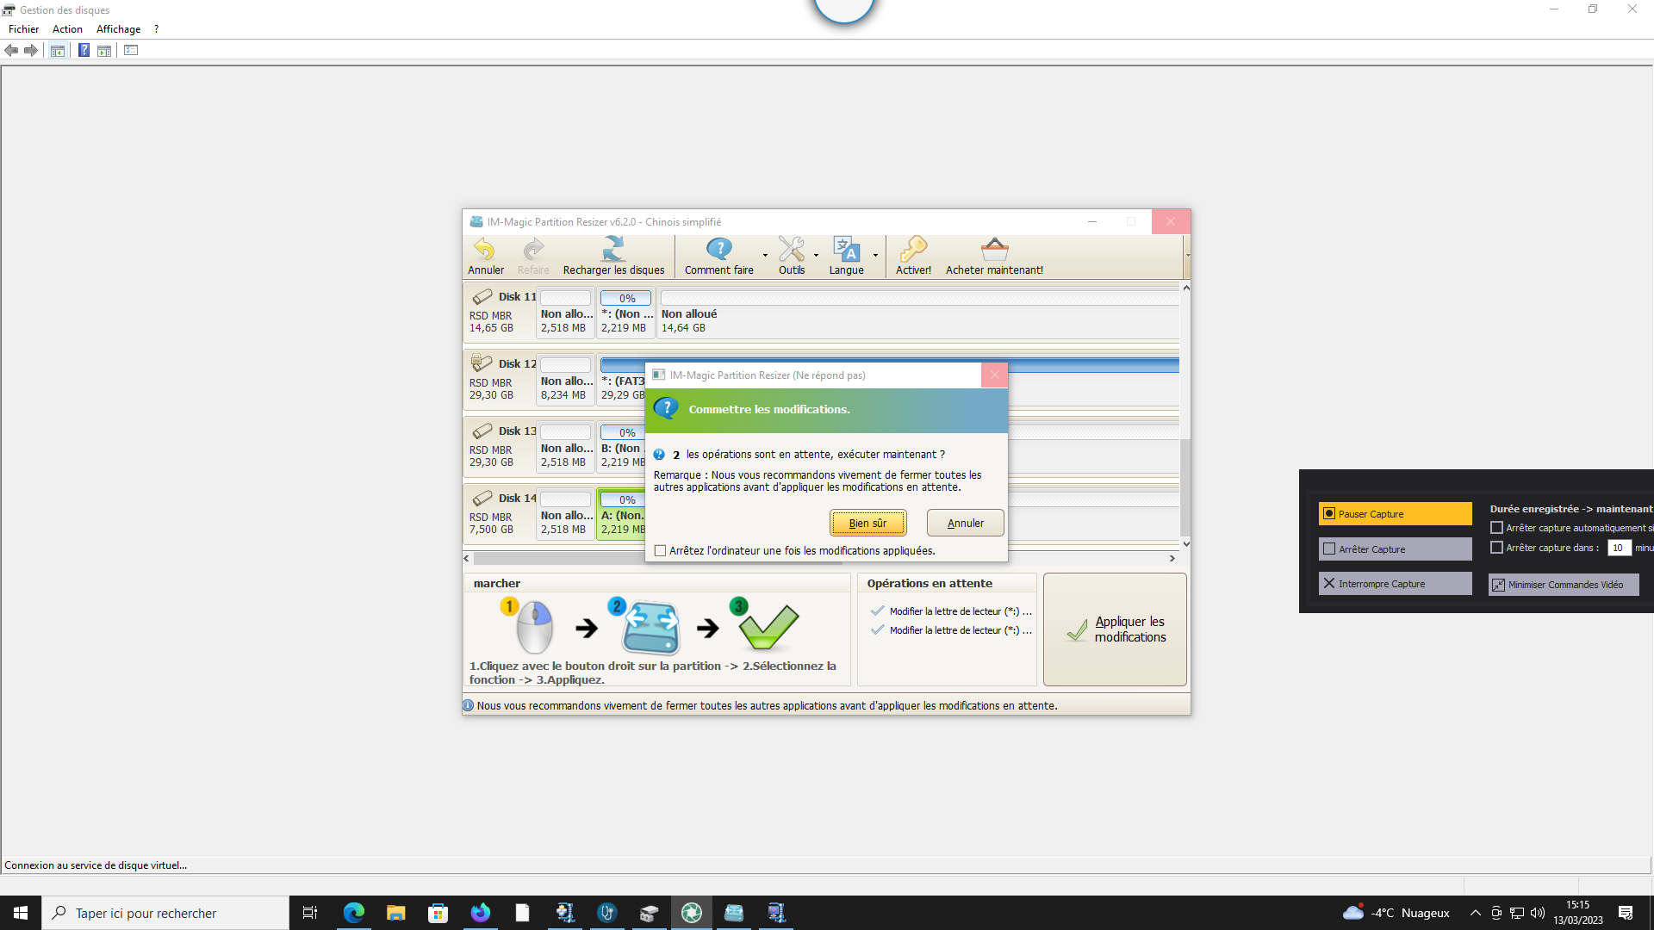This screenshot has width=1654, height=930.
Task: Click the Back arrow in Gestion des disques toolbar
Action: 11,50
